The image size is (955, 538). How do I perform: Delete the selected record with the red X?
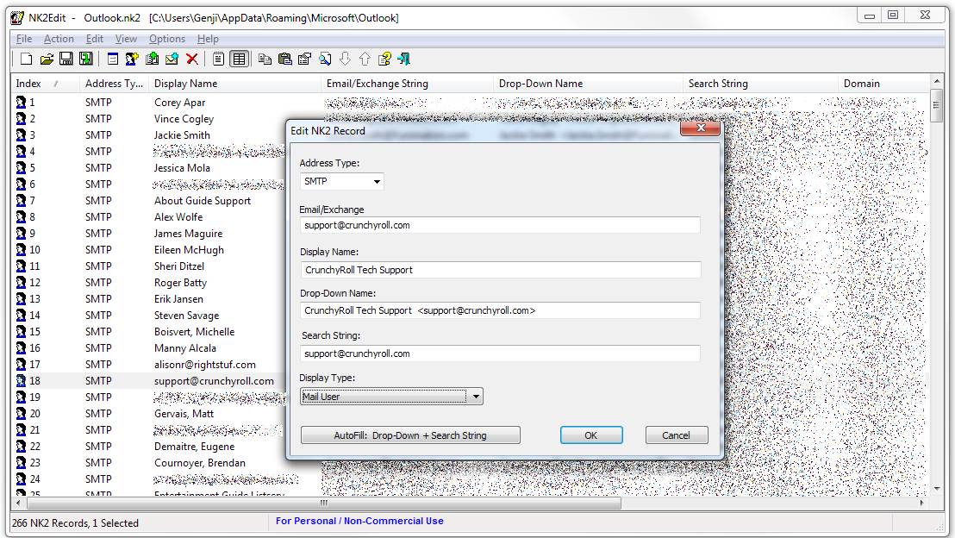click(192, 59)
